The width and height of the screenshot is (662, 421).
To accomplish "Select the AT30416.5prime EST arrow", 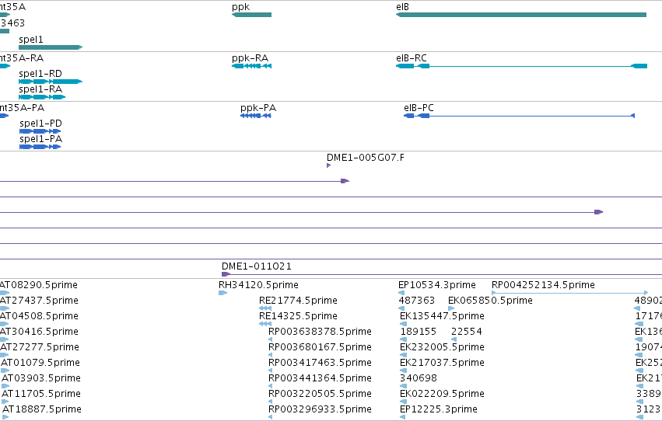I will point(4,339).
